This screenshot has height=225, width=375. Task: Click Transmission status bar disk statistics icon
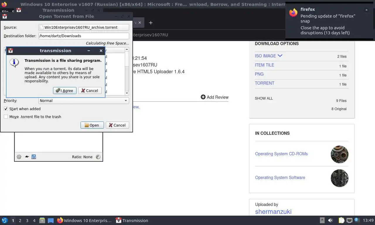(34, 157)
